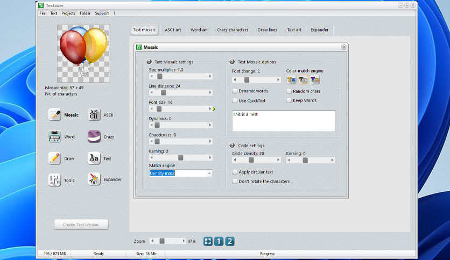Screen dimensions: 450x260
Task: Click zoom preset button 1
Action: (219, 241)
